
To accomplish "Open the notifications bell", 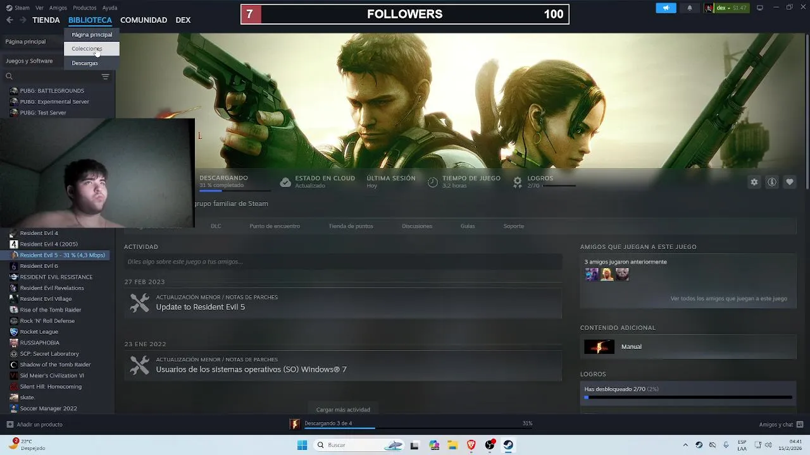I will (x=690, y=8).
